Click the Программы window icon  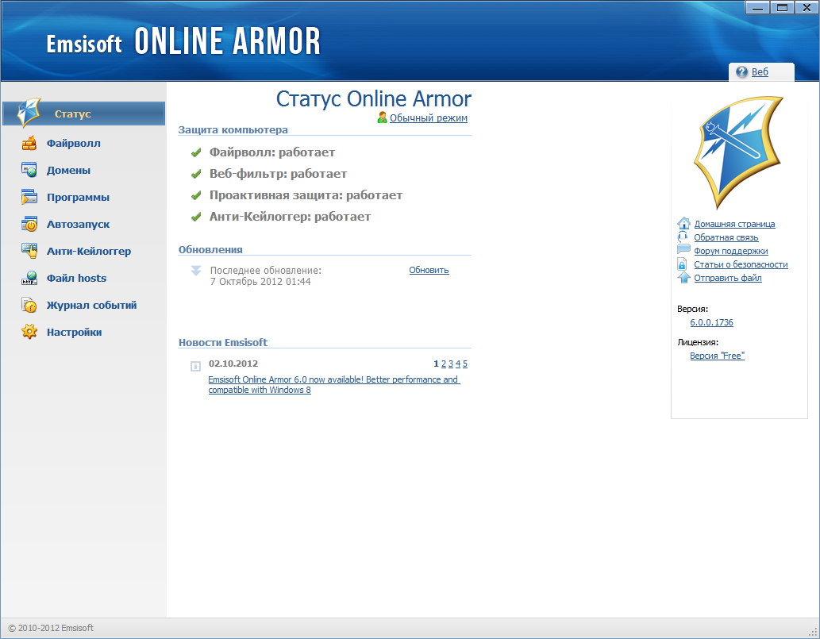click(x=29, y=197)
